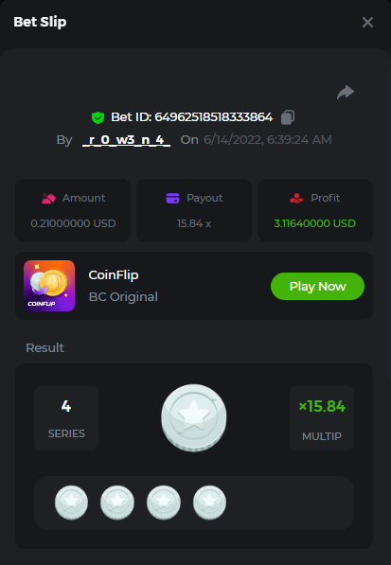Click the large silver star coin

point(194,417)
